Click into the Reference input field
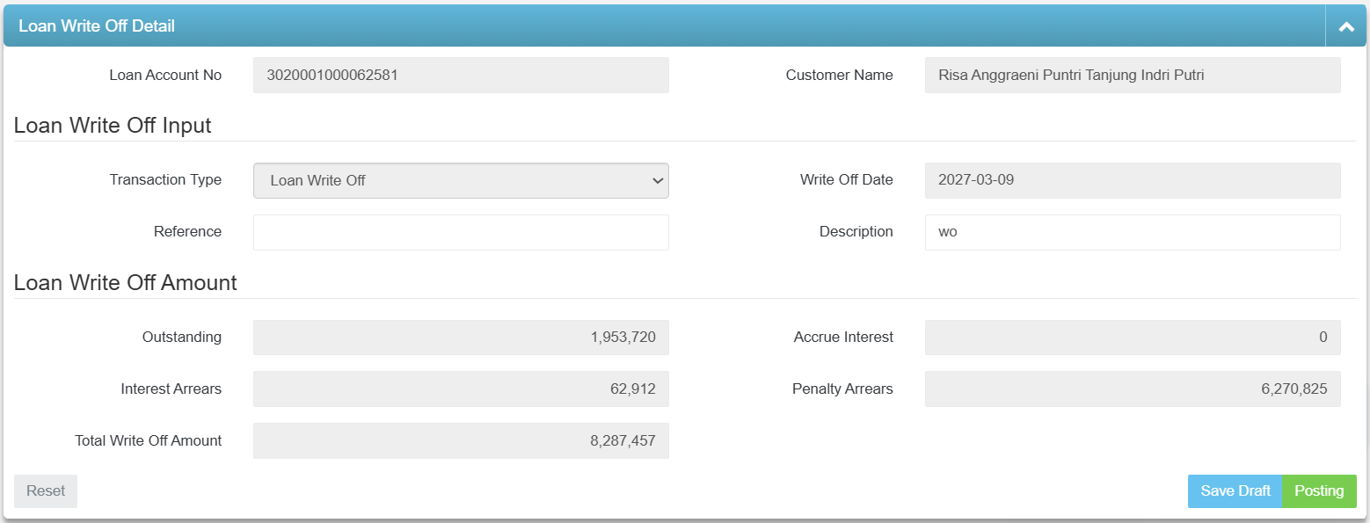The image size is (1370, 523). point(461,231)
